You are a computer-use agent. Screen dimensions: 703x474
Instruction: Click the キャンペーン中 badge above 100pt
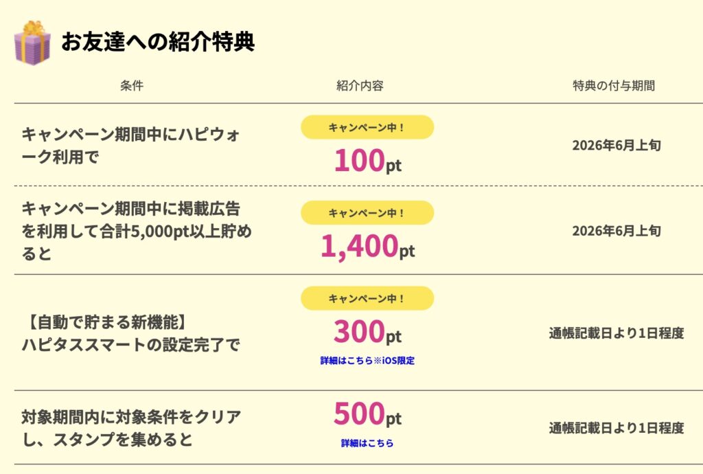(x=367, y=127)
